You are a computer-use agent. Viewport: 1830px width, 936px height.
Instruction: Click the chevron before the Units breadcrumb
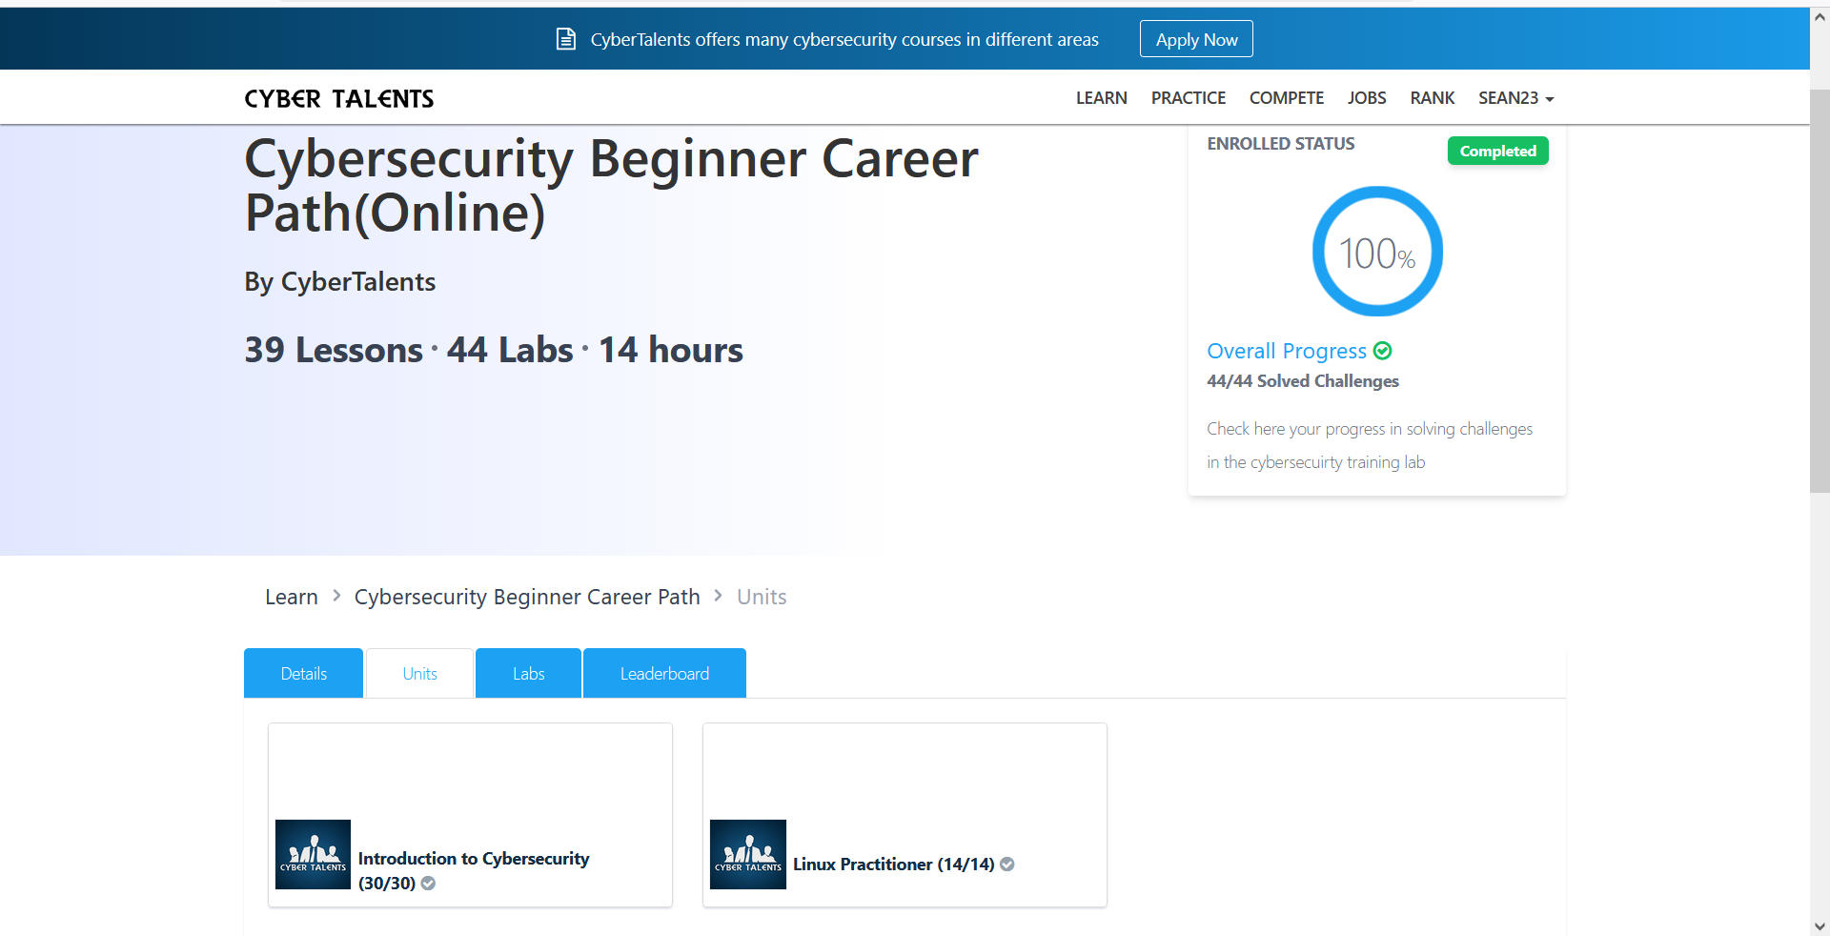pos(718,596)
